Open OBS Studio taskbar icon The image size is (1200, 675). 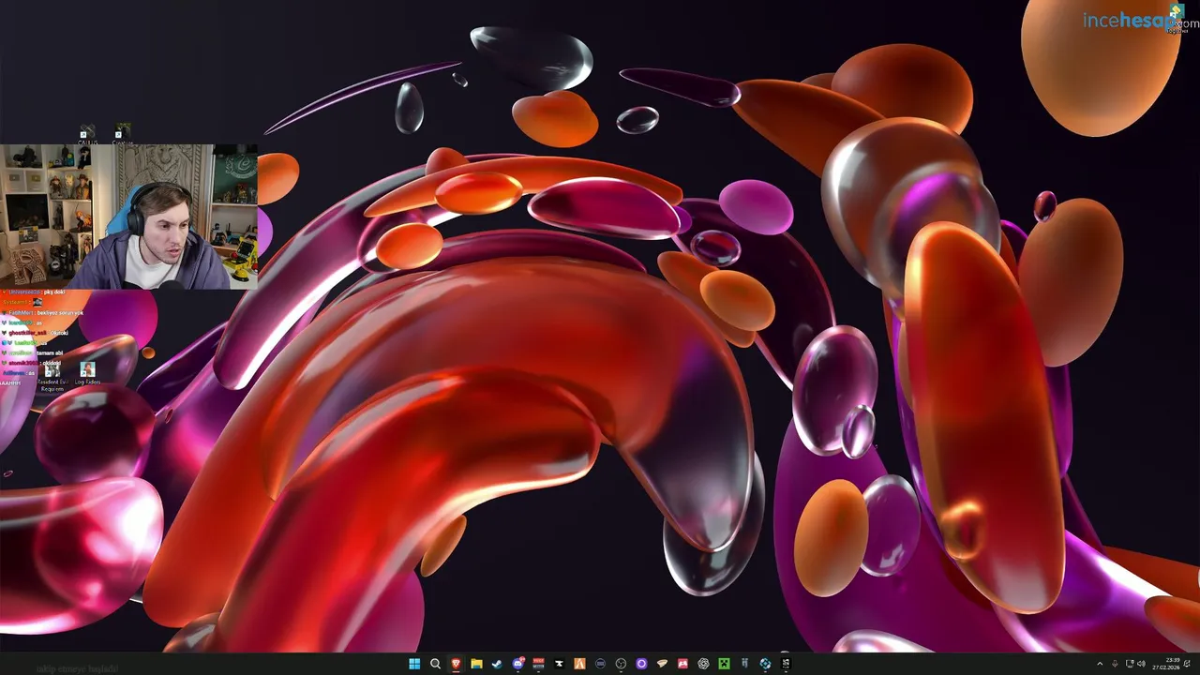pyautogui.click(x=621, y=664)
